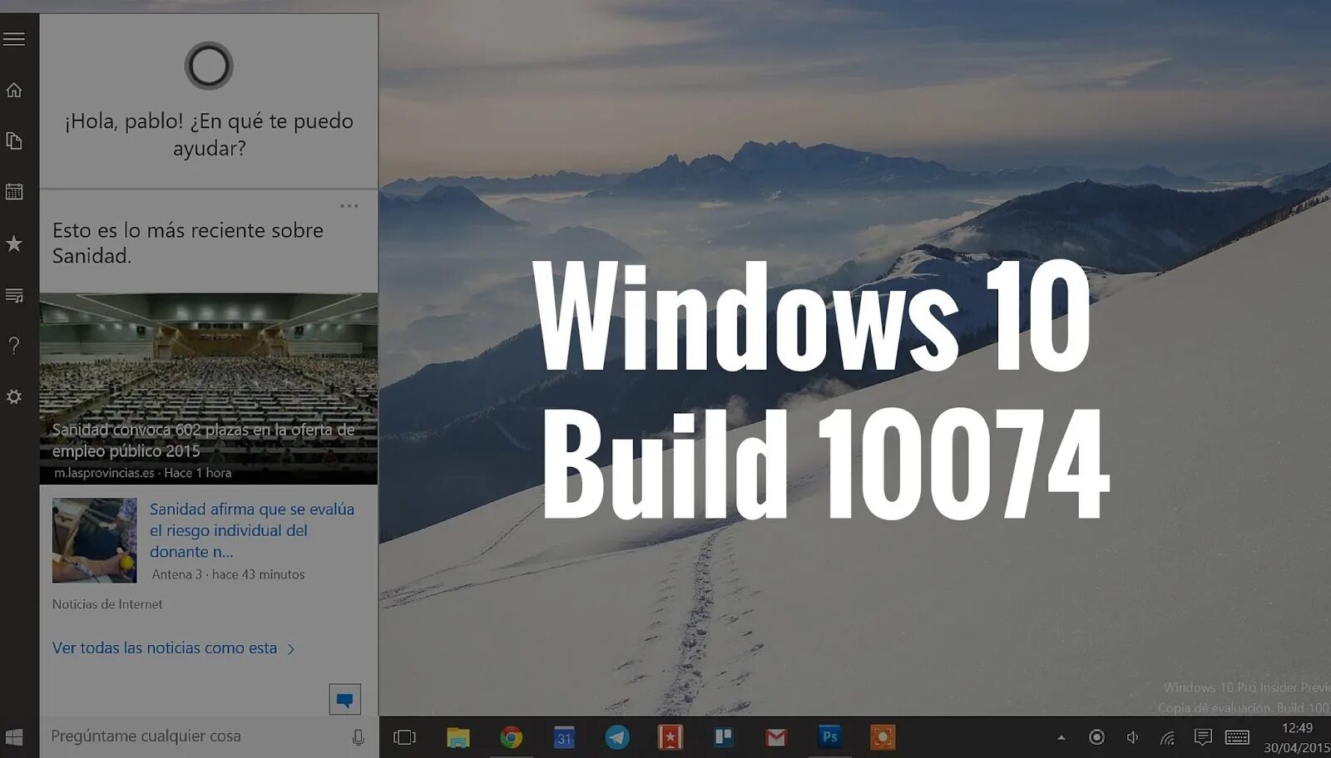The height and width of the screenshot is (758, 1331).
Task: Click the Cortana circle logo
Action: (x=209, y=66)
